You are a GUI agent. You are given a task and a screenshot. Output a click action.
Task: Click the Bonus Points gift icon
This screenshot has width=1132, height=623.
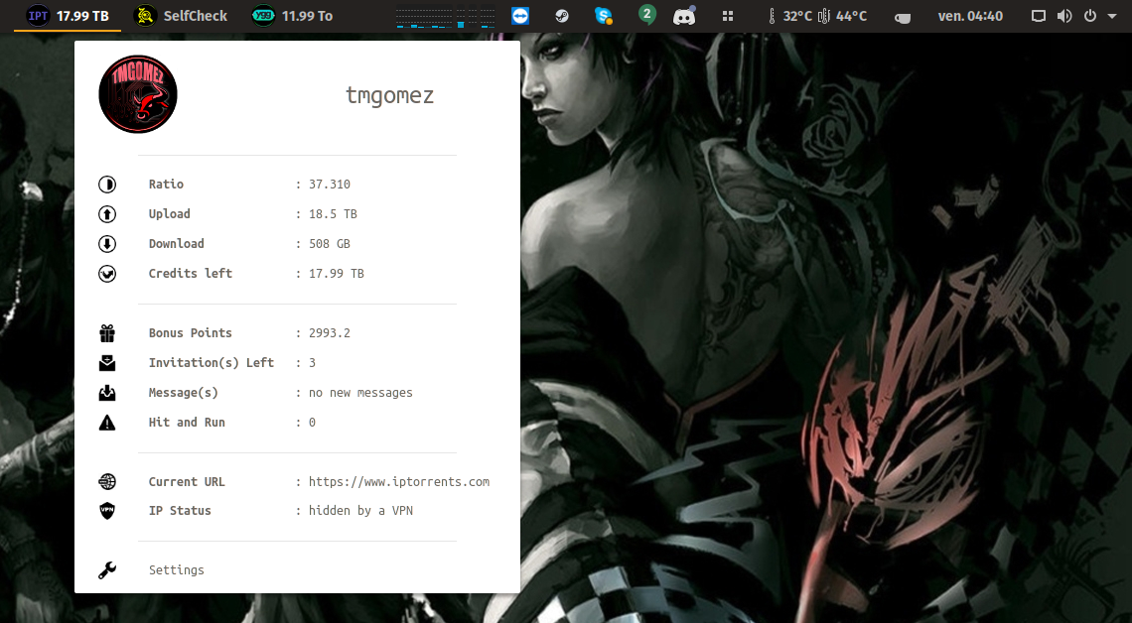(107, 333)
